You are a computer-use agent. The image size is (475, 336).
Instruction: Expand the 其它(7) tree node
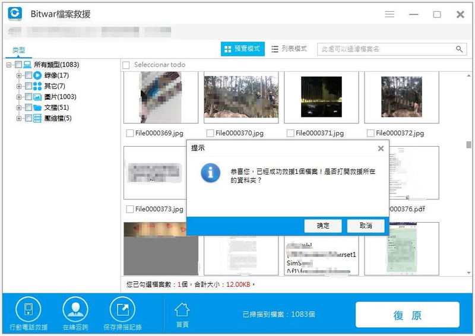pos(19,86)
